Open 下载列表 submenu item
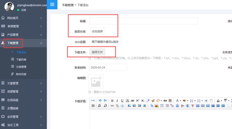The width and height of the screenshot is (232, 129). 21,60
